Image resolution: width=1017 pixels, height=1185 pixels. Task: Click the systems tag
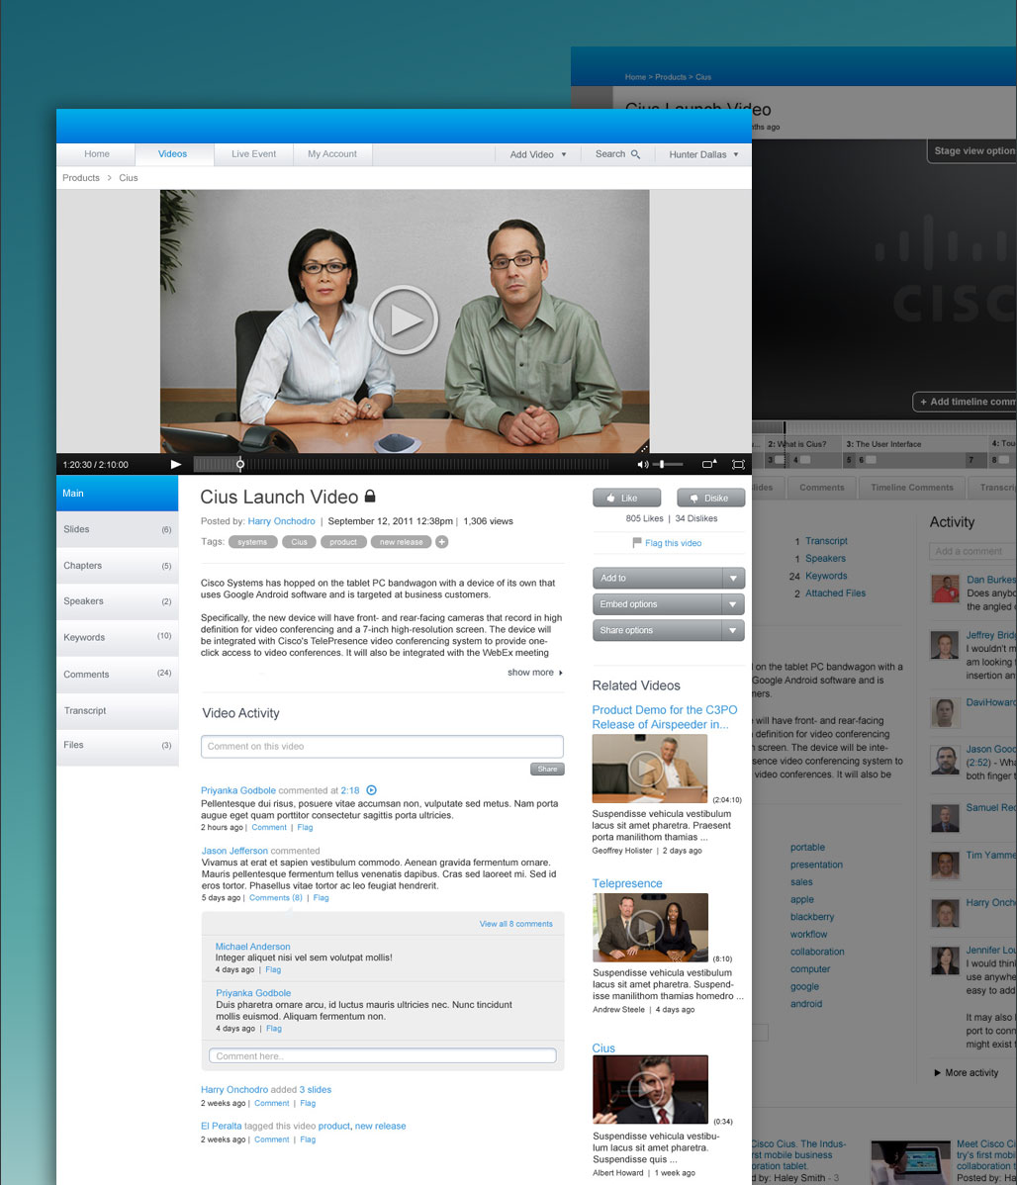click(x=252, y=542)
